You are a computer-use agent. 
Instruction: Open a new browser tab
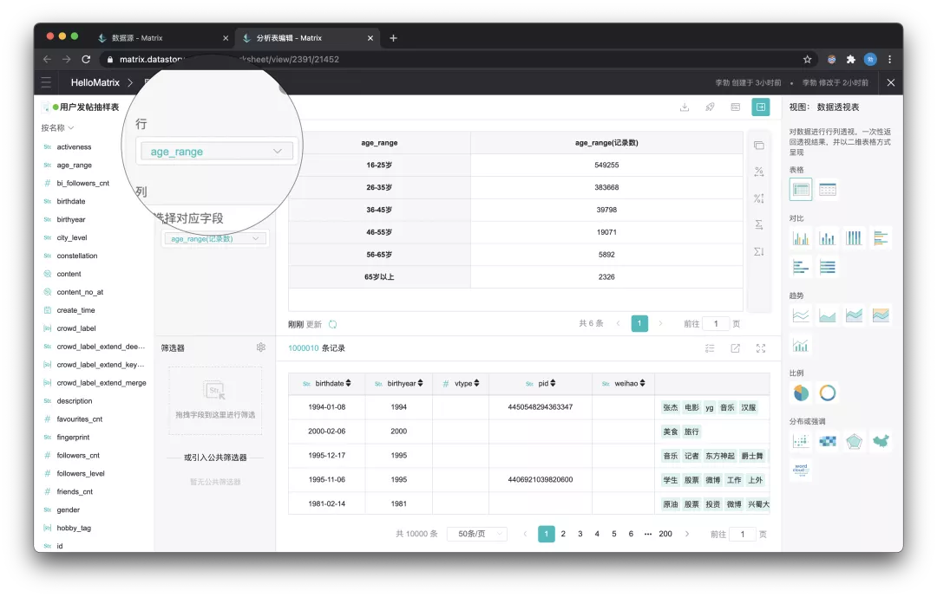click(393, 37)
